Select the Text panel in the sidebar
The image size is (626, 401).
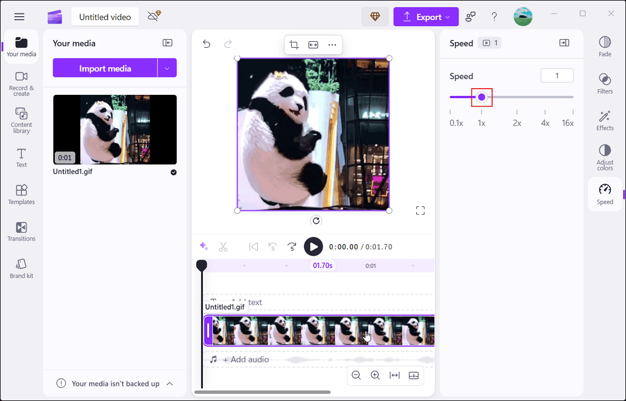click(x=21, y=157)
